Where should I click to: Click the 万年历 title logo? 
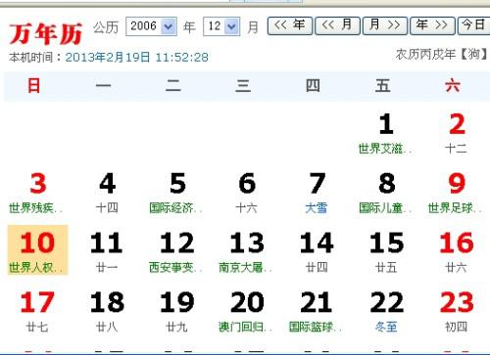[x=45, y=33]
